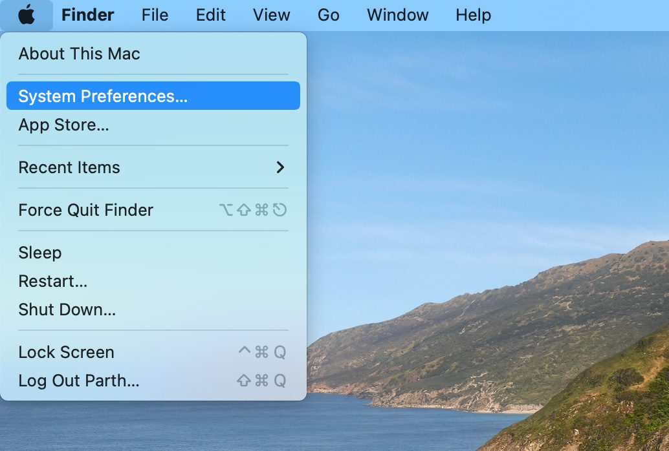Open the Help menu
This screenshot has height=451, width=669.
pos(473,15)
